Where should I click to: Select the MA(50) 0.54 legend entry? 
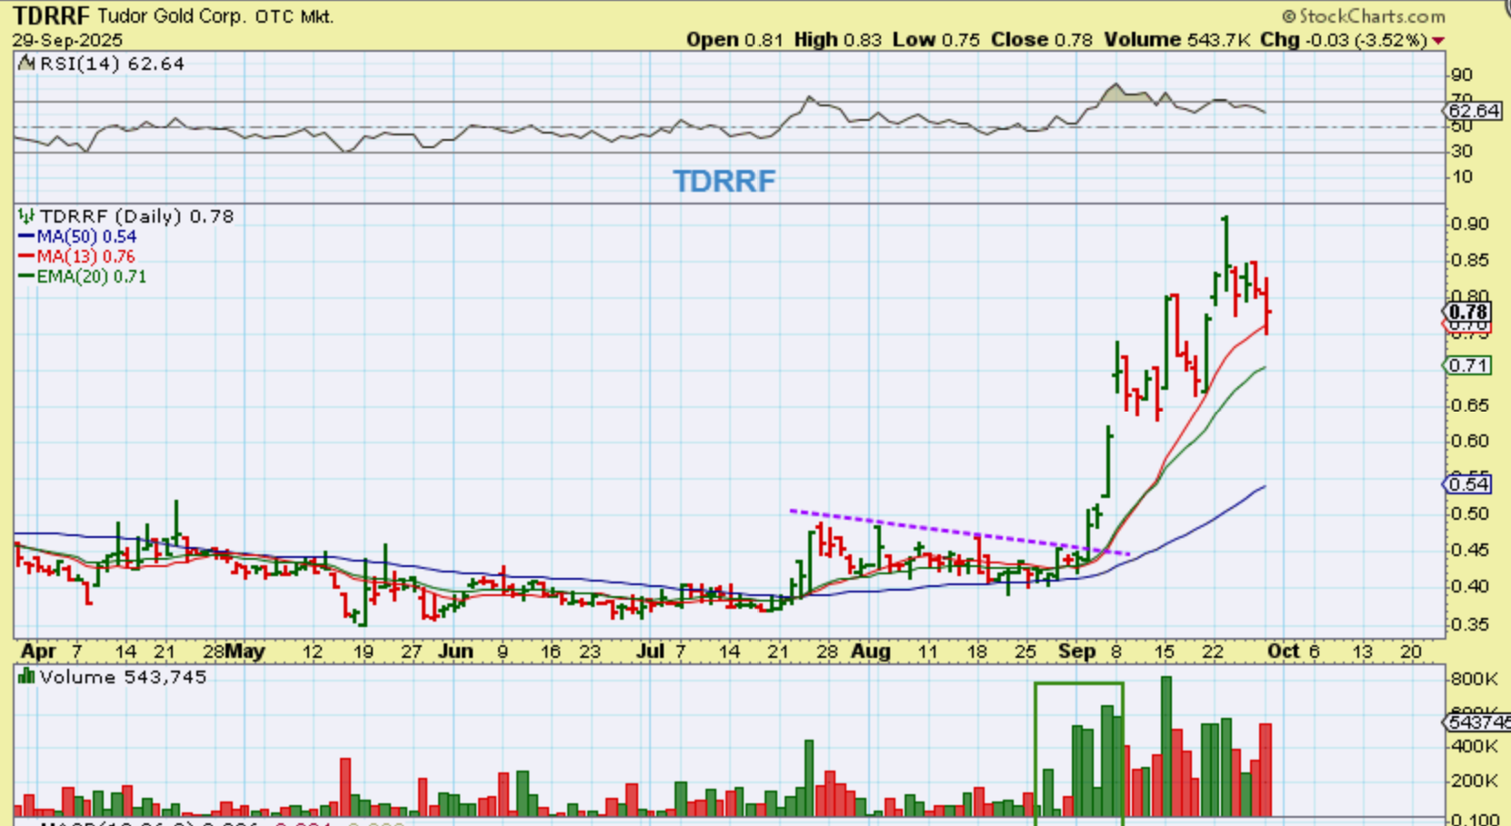point(77,236)
